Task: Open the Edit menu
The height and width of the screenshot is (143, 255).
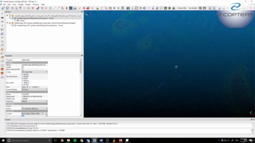Action: point(9,4)
